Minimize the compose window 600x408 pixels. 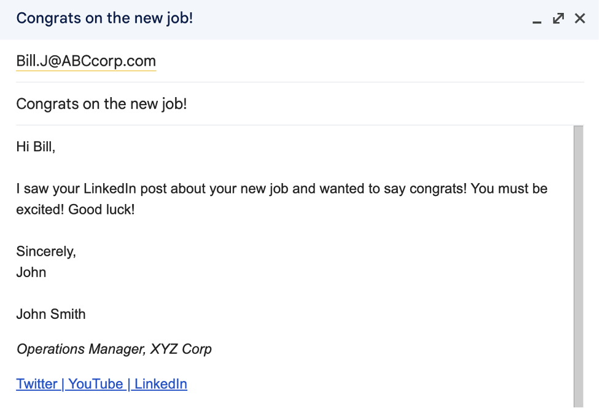(x=537, y=18)
